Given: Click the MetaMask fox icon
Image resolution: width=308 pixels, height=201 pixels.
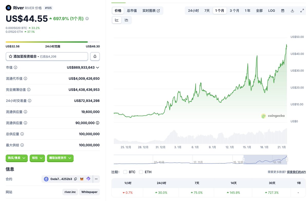Looking at the screenshot, I should click(x=82, y=179).
